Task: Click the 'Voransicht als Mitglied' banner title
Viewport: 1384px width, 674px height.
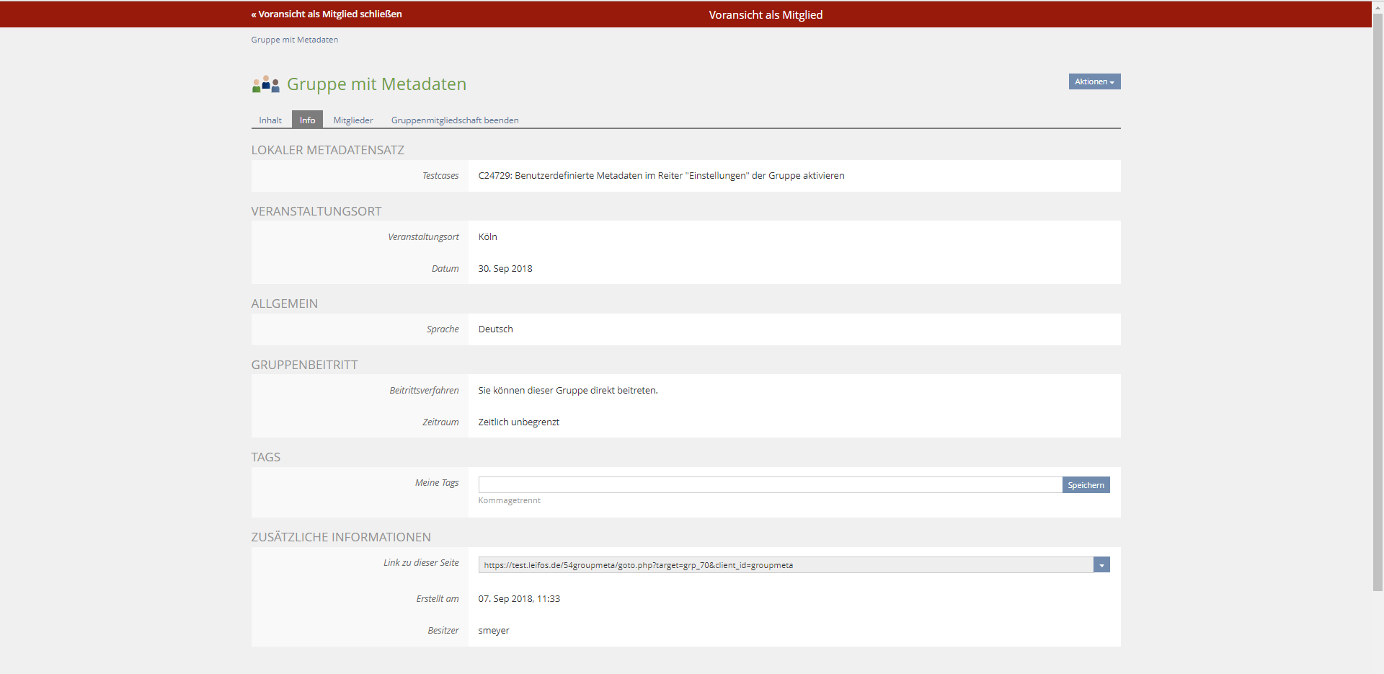Action: click(x=766, y=15)
